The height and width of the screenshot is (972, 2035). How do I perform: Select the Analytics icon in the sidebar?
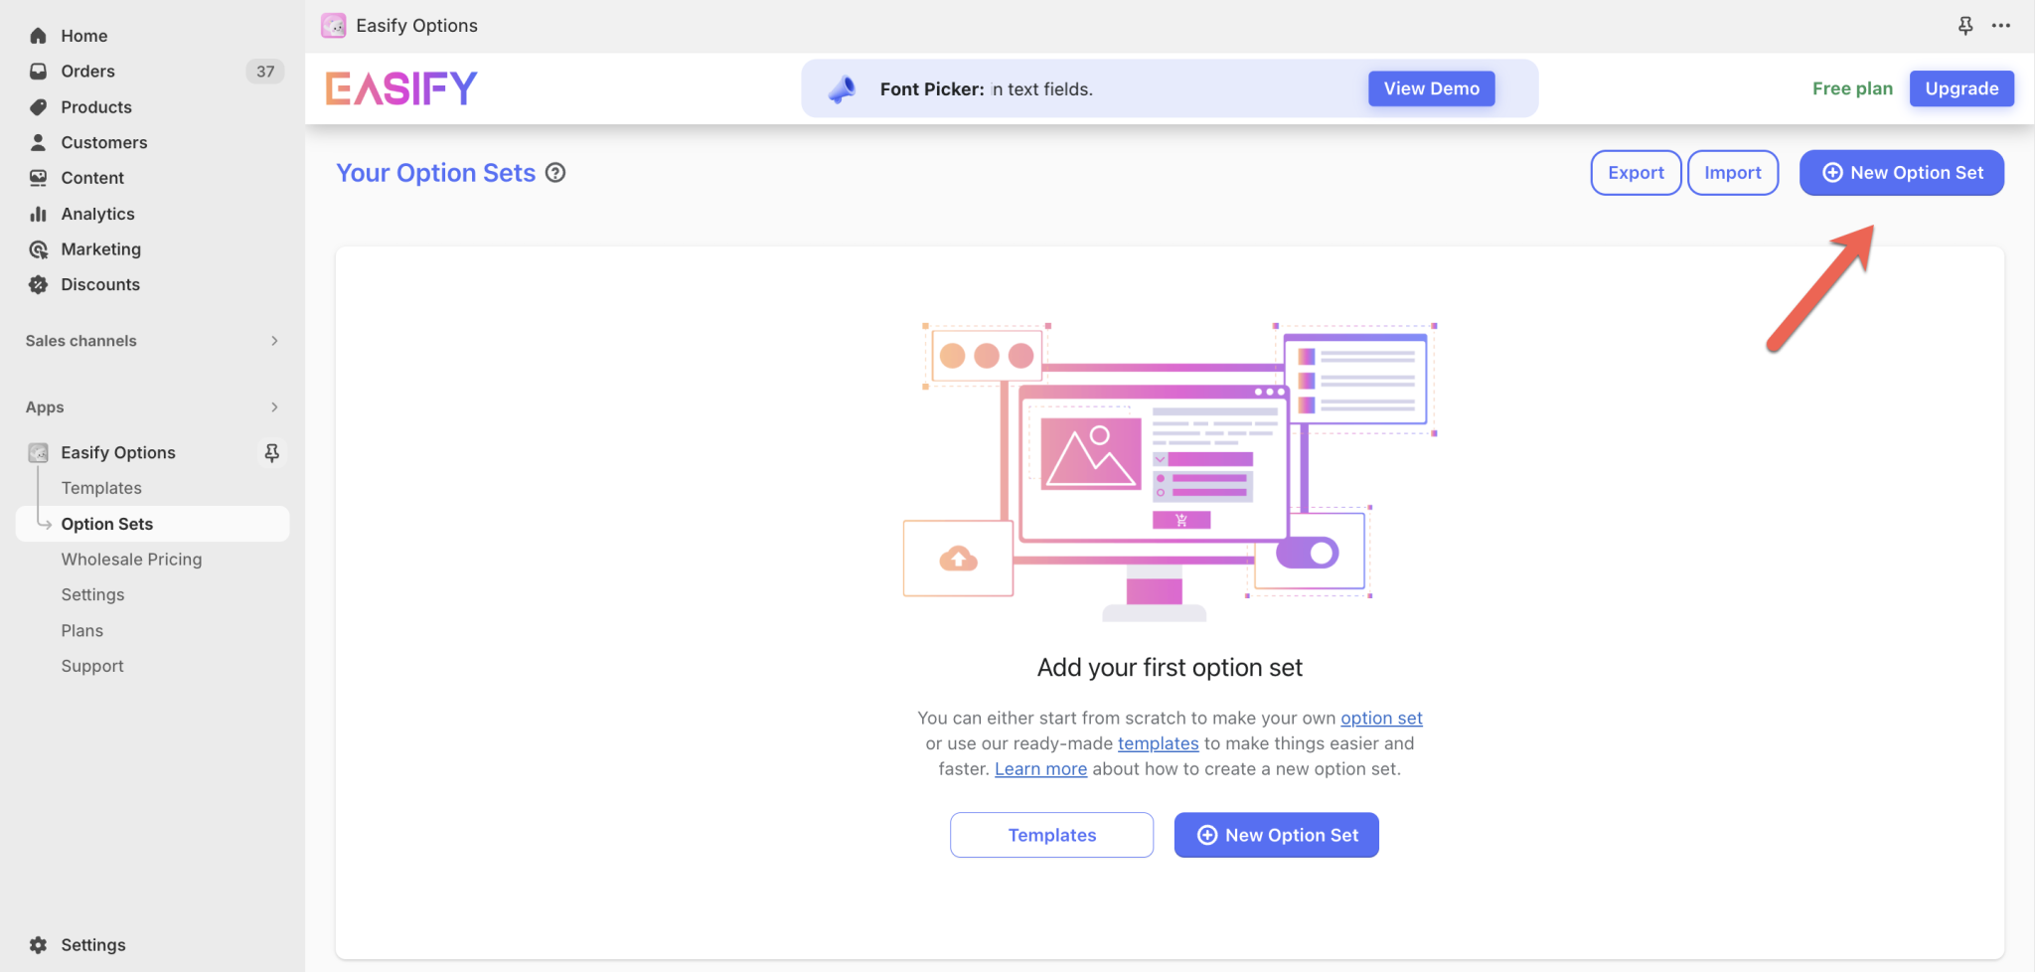click(38, 213)
